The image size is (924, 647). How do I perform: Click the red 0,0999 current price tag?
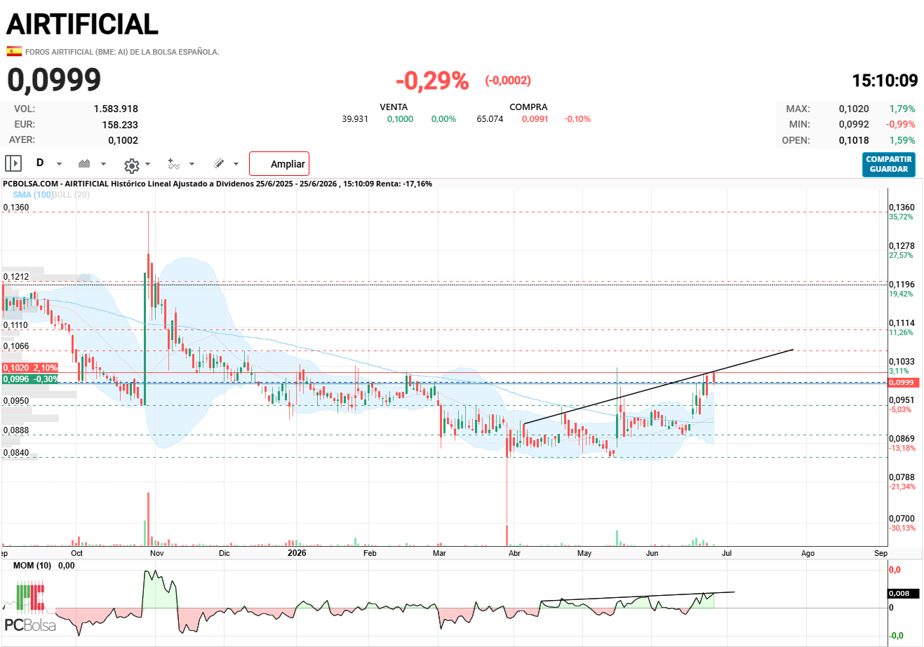coord(902,383)
